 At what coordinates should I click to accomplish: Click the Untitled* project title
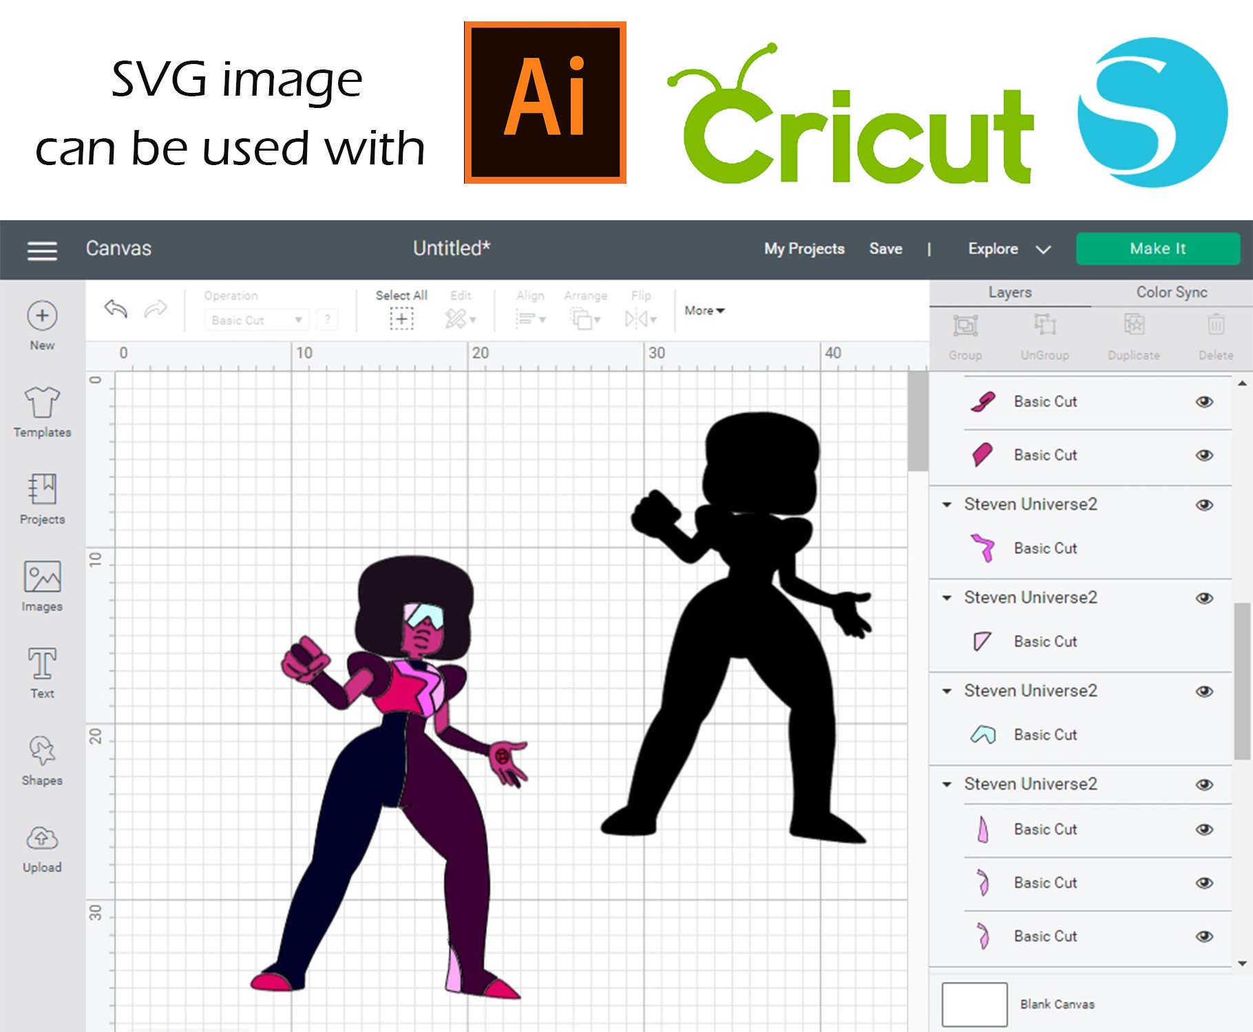click(452, 248)
